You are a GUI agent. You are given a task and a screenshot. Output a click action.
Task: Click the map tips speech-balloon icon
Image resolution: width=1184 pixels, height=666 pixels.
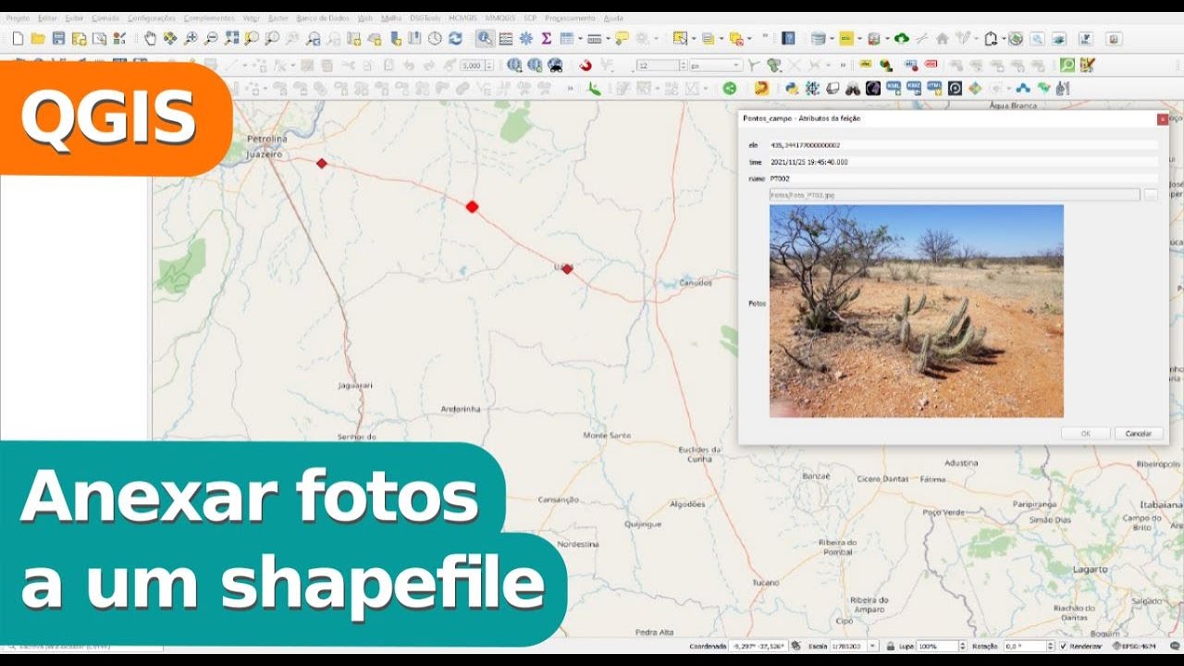pos(622,39)
